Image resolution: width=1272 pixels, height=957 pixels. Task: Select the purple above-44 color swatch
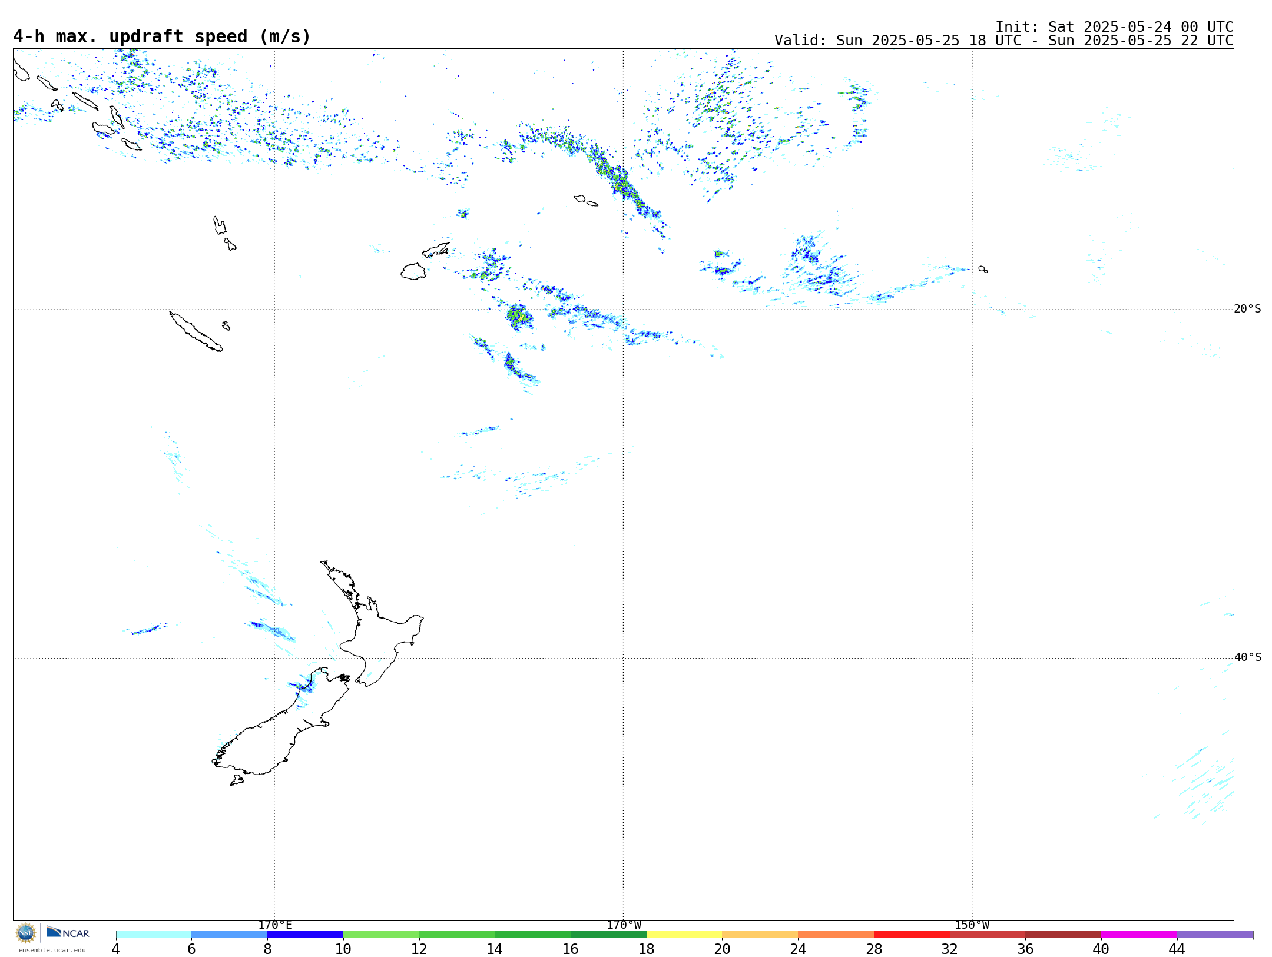[1215, 935]
